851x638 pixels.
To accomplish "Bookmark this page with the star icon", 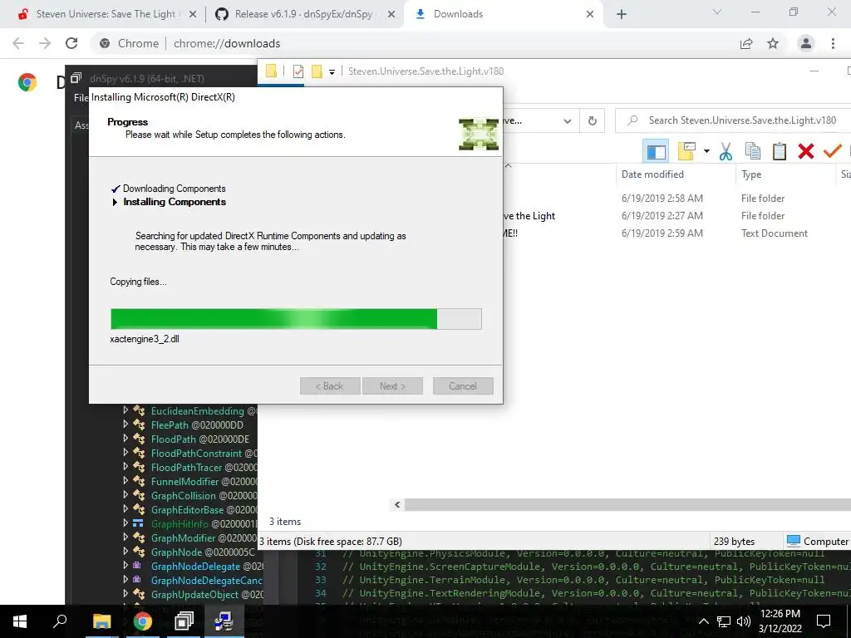I will click(773, 43).
